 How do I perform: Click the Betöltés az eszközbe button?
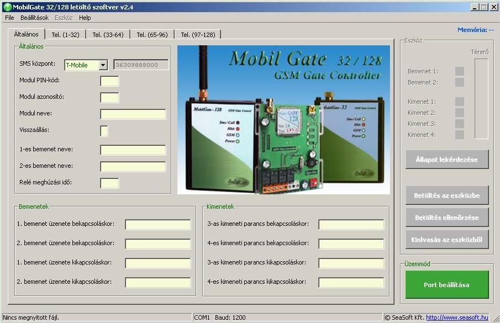click(447, 195)
